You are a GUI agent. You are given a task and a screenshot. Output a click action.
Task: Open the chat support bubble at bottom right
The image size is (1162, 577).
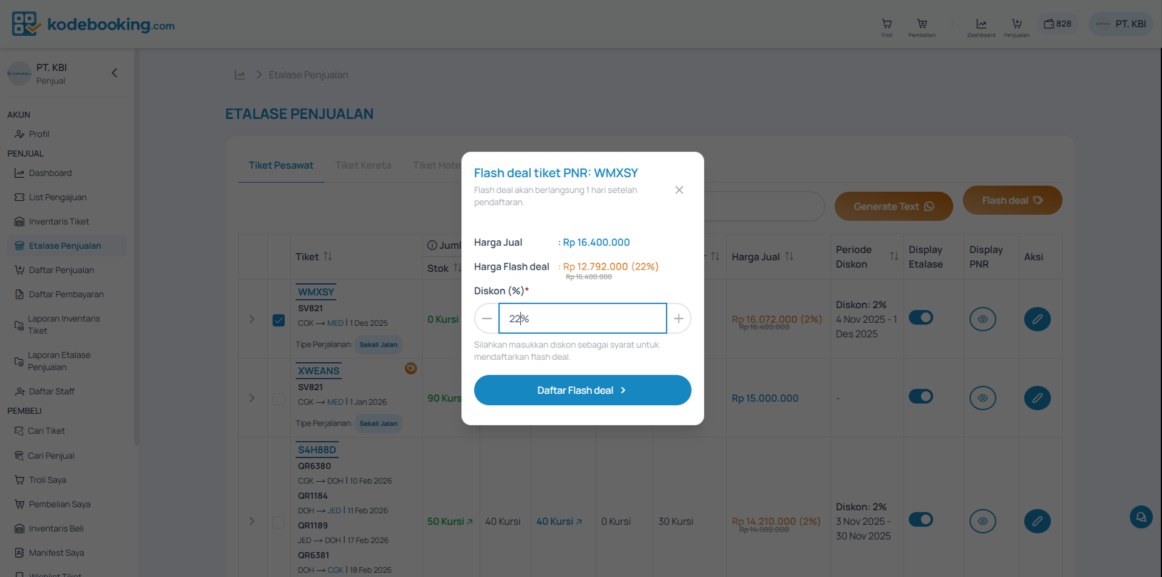[1141, 517]
